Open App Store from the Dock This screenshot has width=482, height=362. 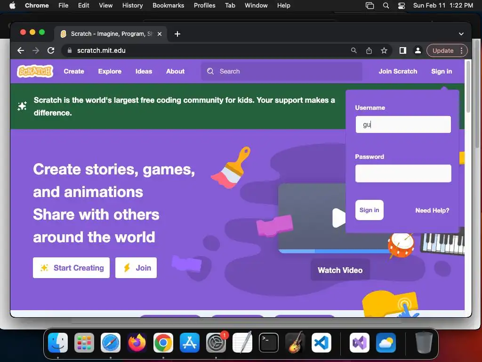(190, 343)
